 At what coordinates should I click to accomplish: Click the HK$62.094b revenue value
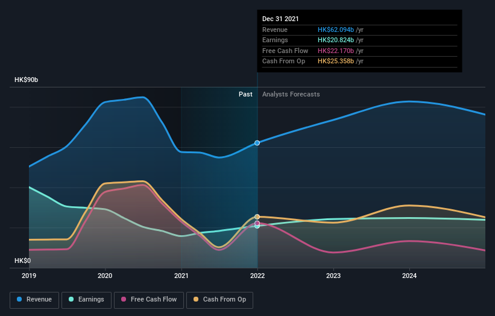(336, 30)
